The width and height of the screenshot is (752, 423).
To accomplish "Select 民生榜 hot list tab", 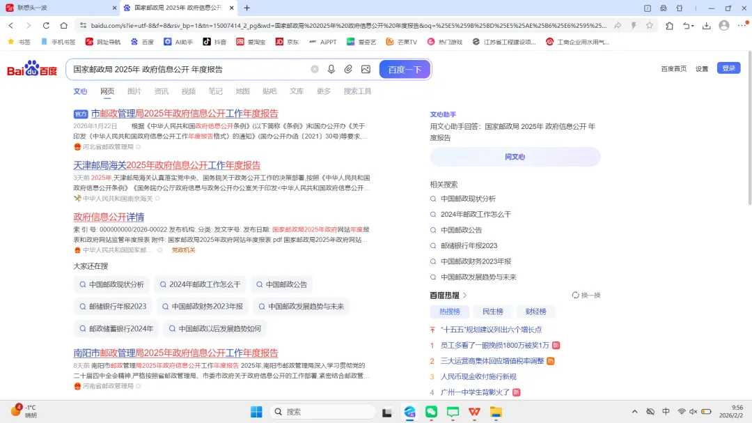I will click(x=492, y=312).
